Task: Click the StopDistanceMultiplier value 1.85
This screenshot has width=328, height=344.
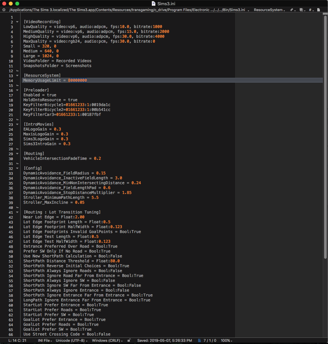Action: (x=127, y=193)
